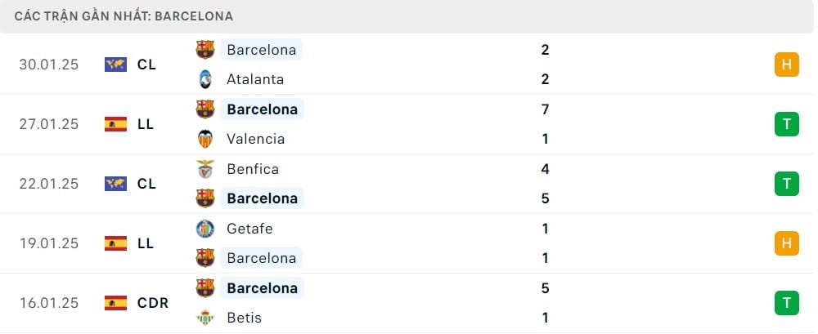Select the Betis team name
This screenshot has height=334, width=818.
pyautogui.click(x=243, y=318)
